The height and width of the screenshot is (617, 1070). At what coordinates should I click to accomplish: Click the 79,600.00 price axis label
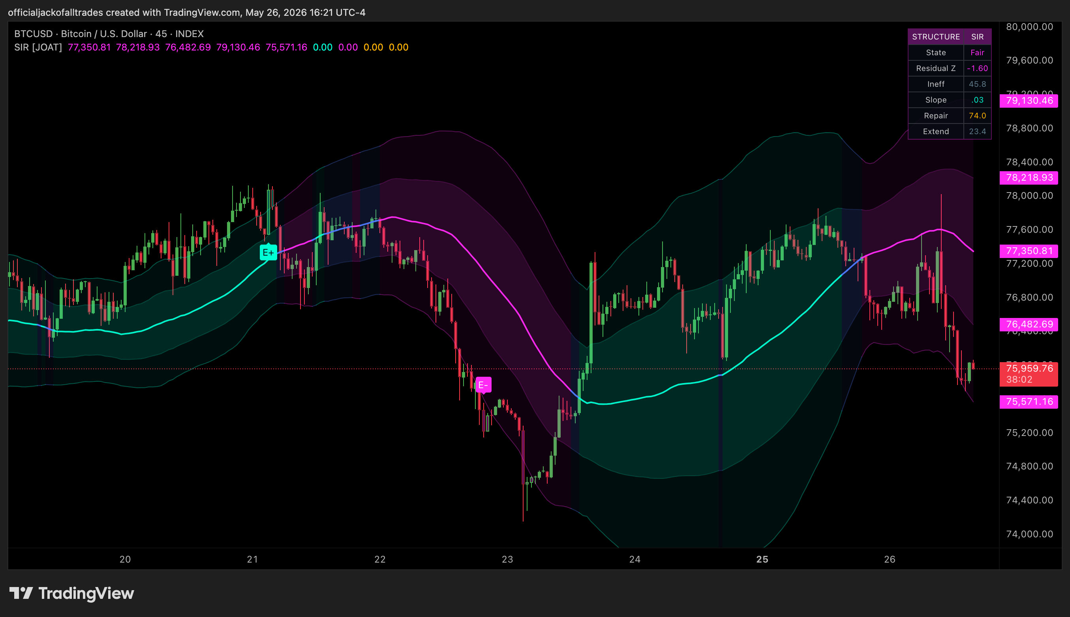pos(1029,60)
